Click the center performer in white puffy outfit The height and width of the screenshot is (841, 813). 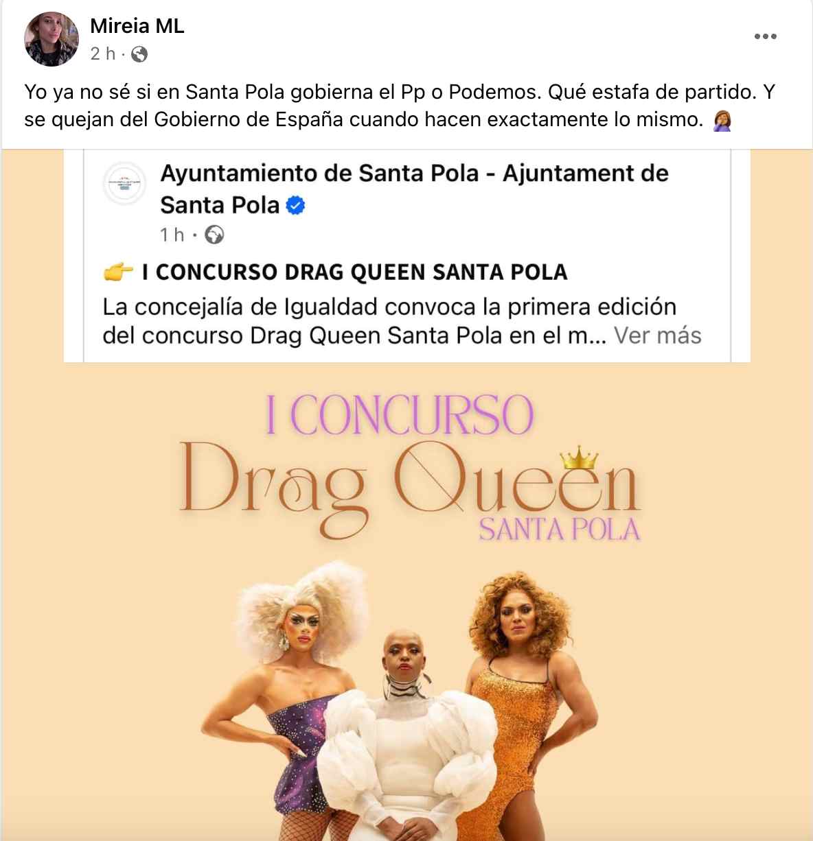tap(410, 734)
